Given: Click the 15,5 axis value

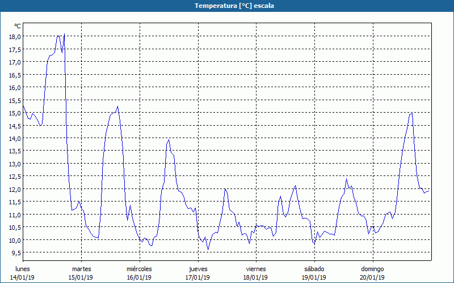Looking at the screenshot, I should click(x=16, y=100).
